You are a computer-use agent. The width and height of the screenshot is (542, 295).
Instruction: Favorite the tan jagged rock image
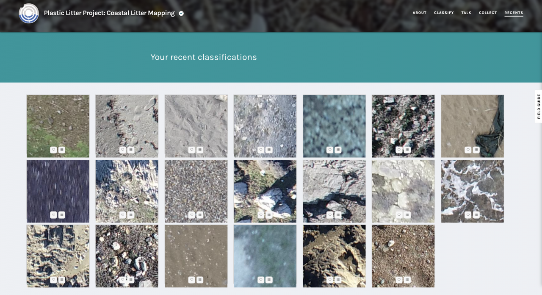53,280
